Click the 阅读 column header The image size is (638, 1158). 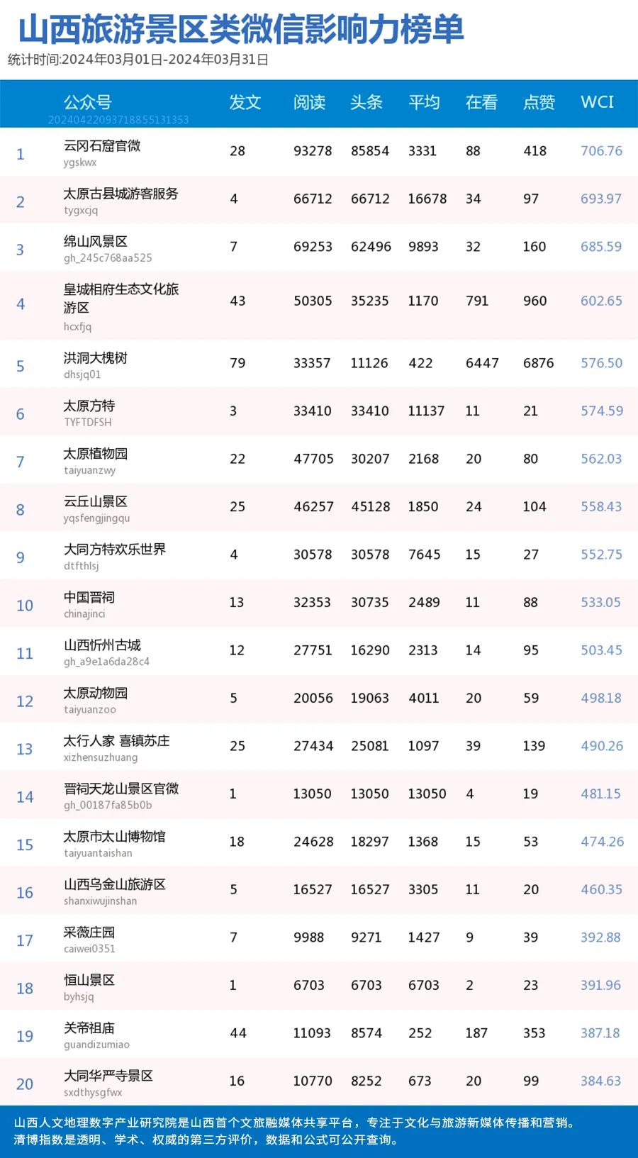point(309,102)
